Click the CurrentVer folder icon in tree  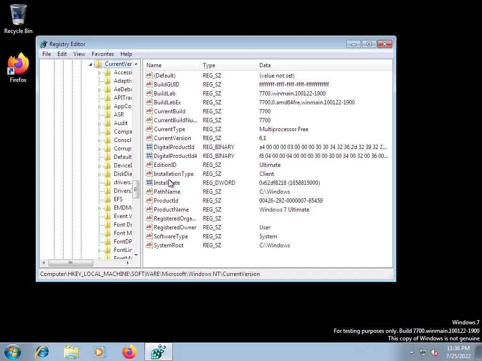coord(98,64)
